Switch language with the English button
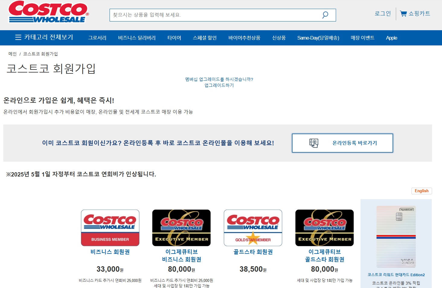Viewport: 442px width, 288px height. [x=421, y=191]
